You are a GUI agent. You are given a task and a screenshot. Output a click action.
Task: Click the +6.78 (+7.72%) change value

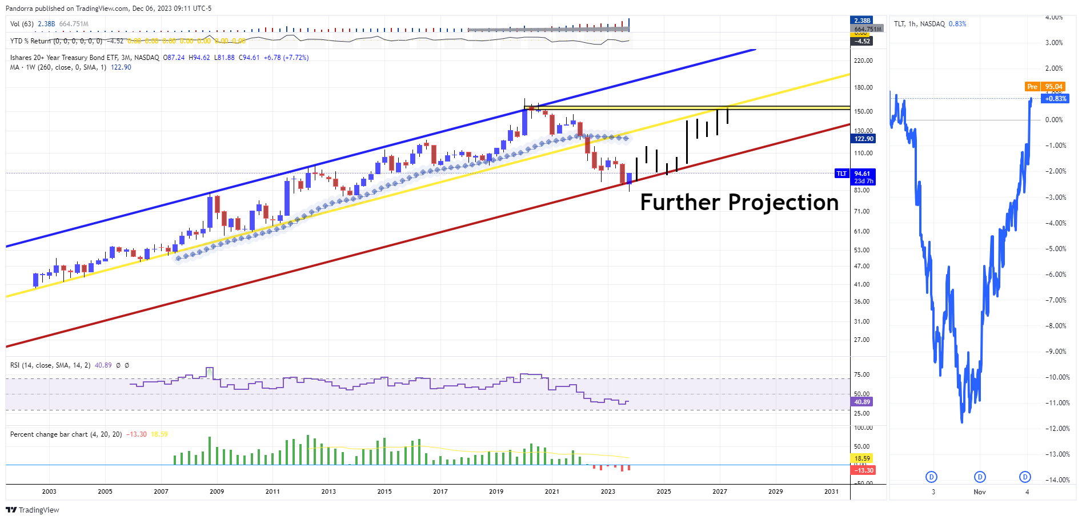(286, 58)
